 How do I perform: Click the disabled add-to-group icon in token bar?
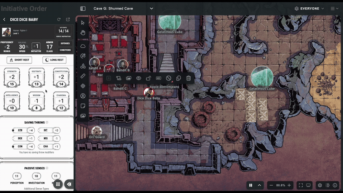109,78
